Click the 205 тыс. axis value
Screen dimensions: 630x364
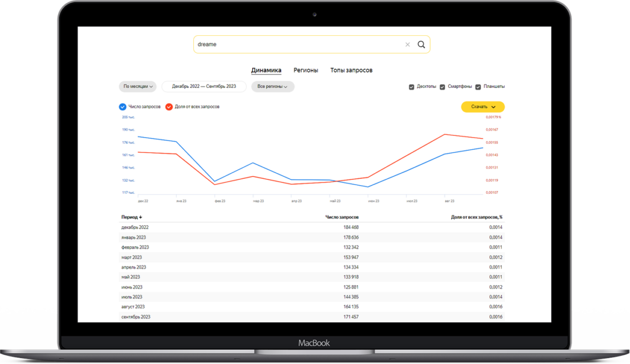(x=129, y=117)
